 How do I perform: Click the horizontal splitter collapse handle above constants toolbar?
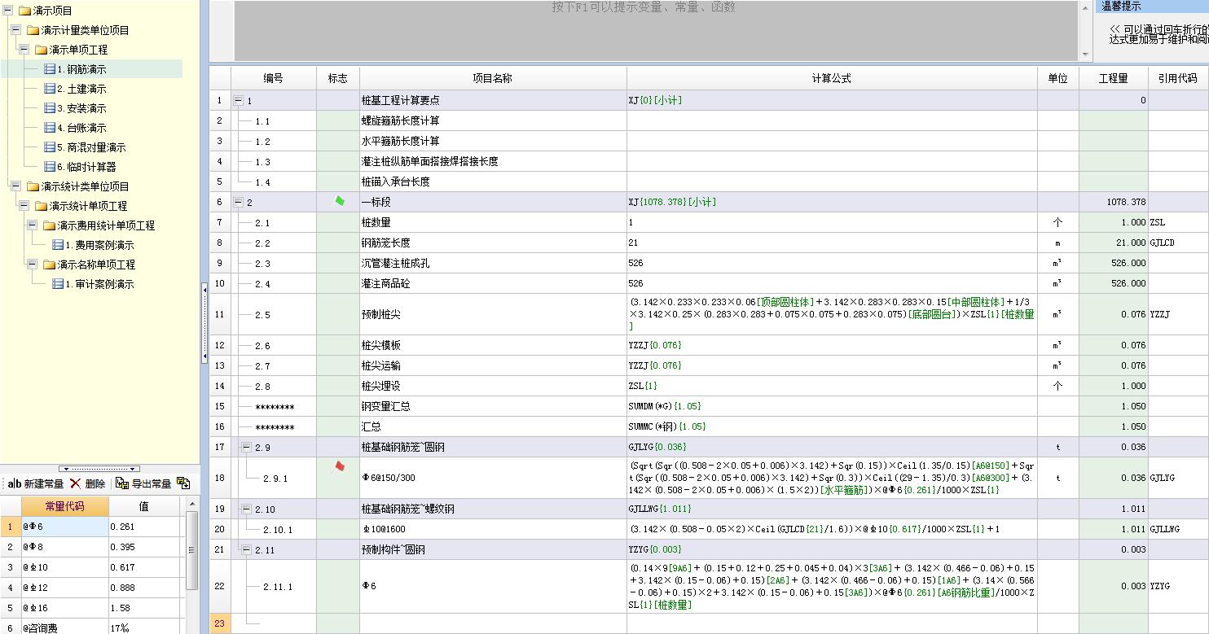tap(99, 469)
